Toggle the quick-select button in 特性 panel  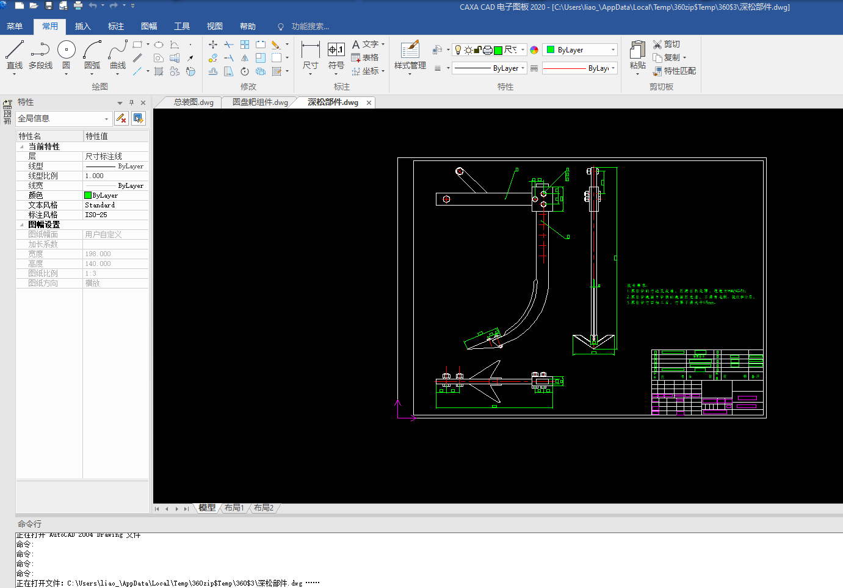pos(139,118)
